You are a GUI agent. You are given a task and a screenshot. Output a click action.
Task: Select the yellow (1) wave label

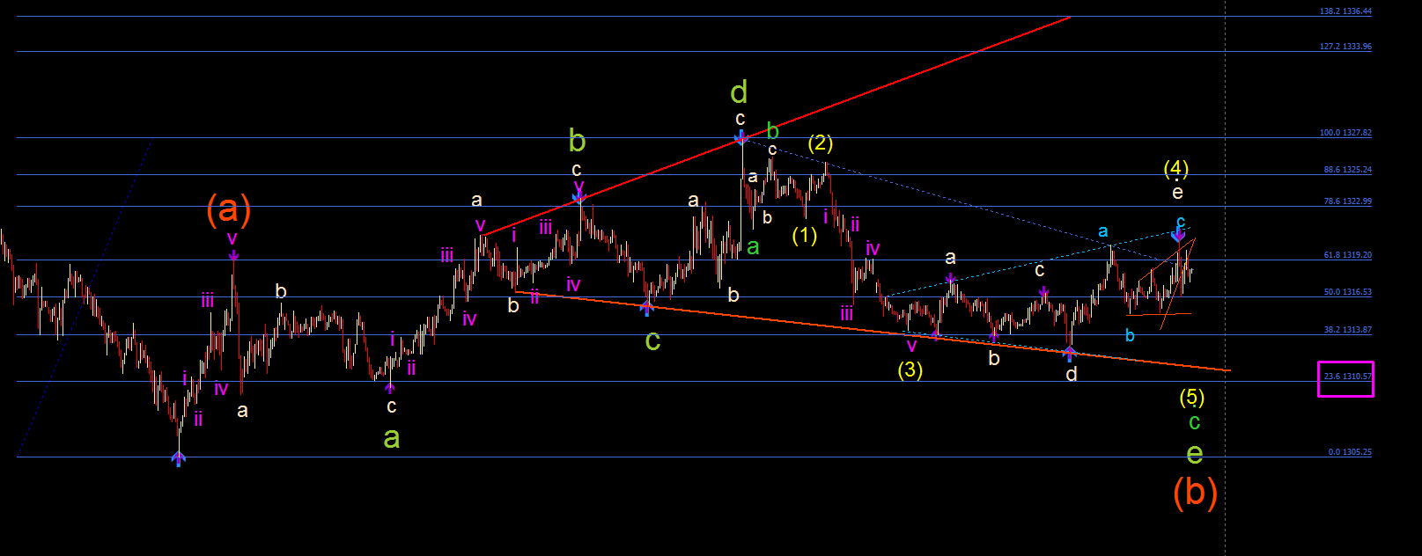805,236
